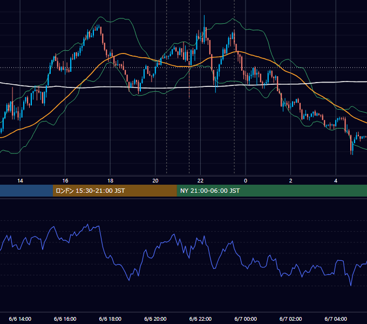Click the NY 21:00-06:00 JST session bar

coord(271,191)
